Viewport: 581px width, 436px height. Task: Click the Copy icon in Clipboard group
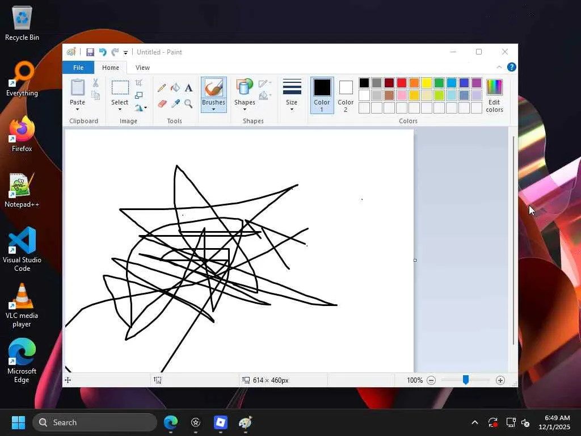coord(95,95)
